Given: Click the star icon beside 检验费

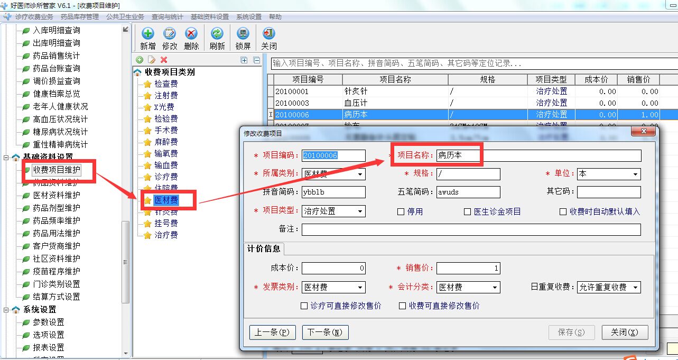Looking at the screenshot, I should click(147, 119).
